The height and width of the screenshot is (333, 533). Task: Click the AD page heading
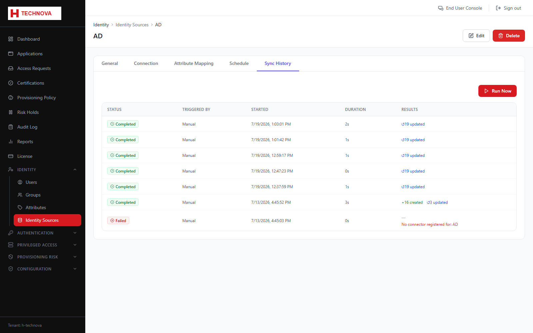pyautogui.click(x=98, y=36)
